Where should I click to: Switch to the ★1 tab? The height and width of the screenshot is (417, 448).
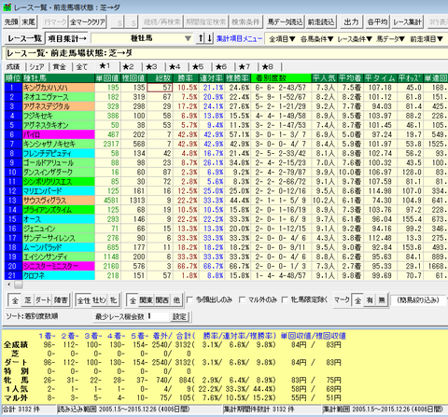click(105, 66)
